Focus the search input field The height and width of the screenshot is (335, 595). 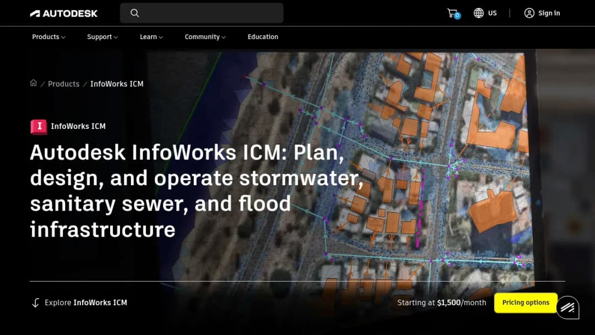[202, 13]
